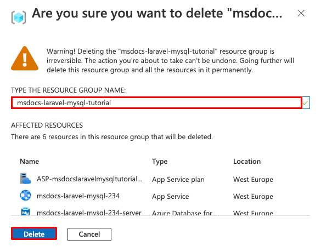Click the orange warning triangle icon
The width and height of the screenshot is (321, 252).
coord(25,59)
